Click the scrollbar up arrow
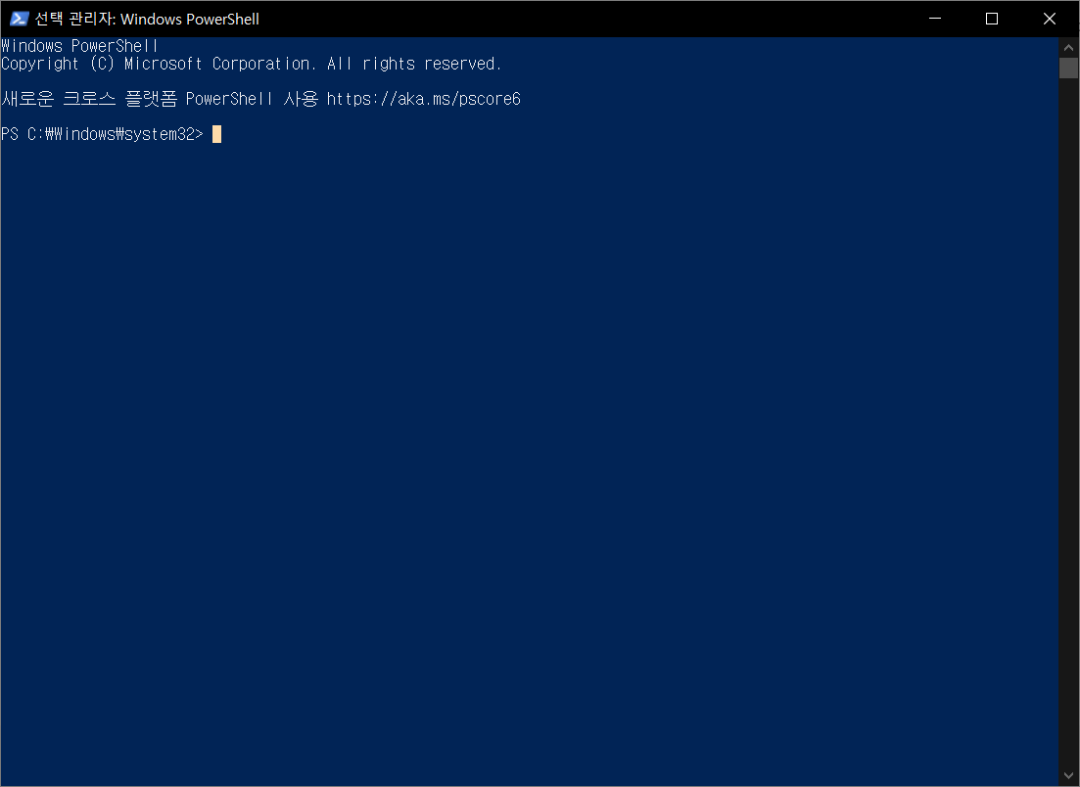1080x787 pixels. (x=1068, y=48)
